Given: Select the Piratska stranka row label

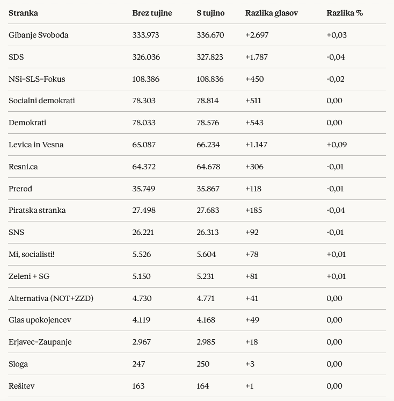Looking at the screenshot, I should point(37,210).
